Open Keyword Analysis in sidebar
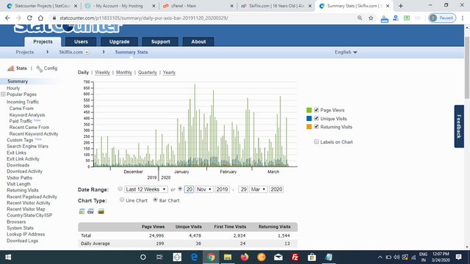Viewport: 470px width, 264px height. (x=27, y=115)
